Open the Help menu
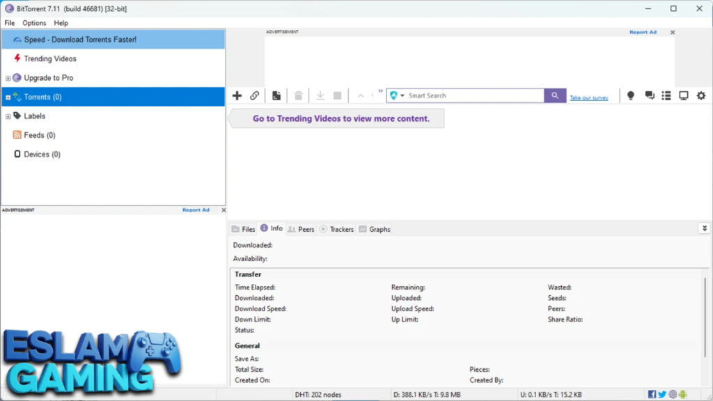Image resolution: width=713 pixels, height=401 pixels. [x=61, y=23]
